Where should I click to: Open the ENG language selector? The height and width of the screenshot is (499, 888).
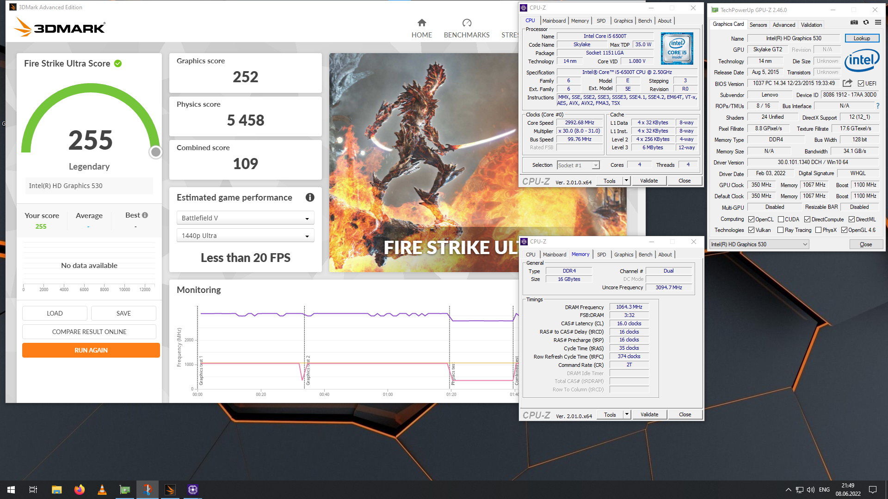pyautogui.click(x=824, y=489)
